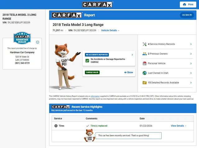Viewport: 199px width, 148px height.
Task: Click the Date column header
Action: pyautogui.click(x=142, y=119)
